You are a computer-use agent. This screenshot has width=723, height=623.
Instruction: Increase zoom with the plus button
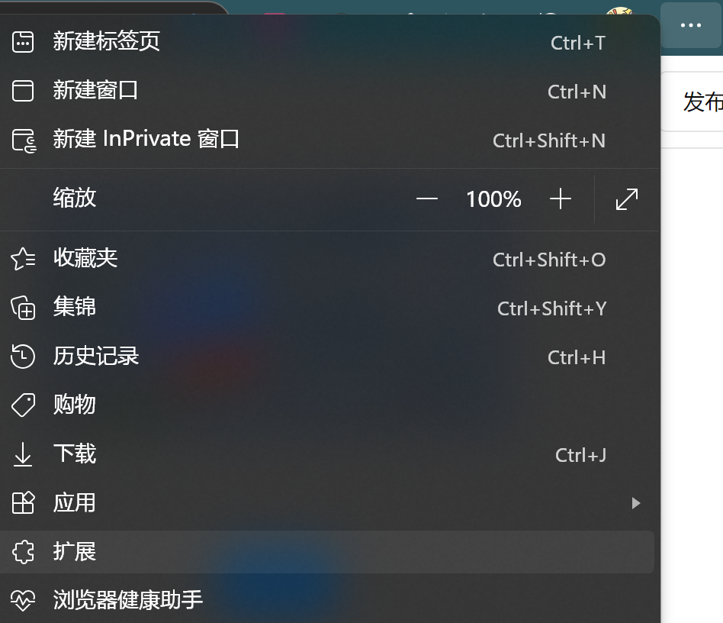click(561, 199)
